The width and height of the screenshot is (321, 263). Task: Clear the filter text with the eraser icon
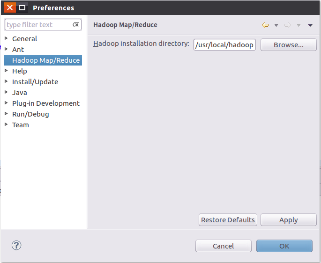pyautogui.click(x=76, y=25)
